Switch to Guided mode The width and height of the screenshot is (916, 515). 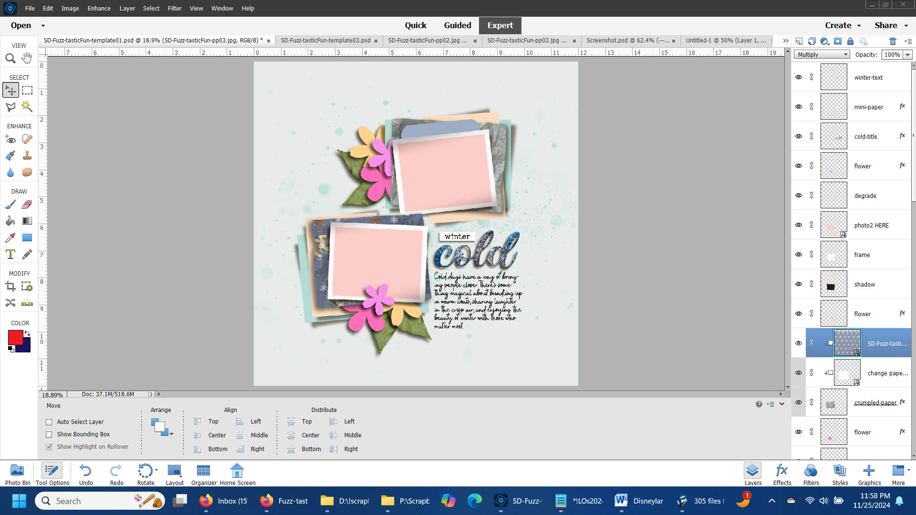click(457, 25)
